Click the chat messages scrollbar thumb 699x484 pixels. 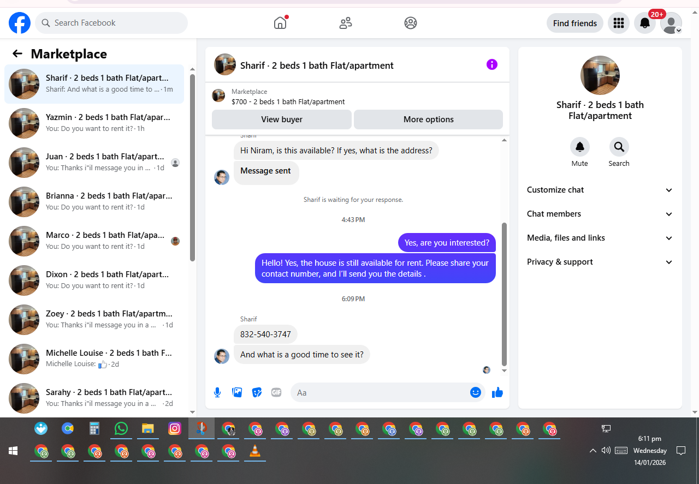[x=504, y=294]
